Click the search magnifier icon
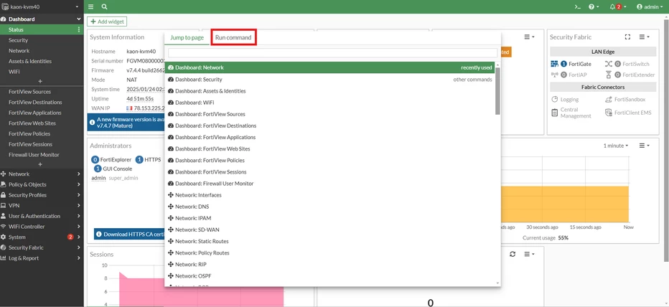 105,7
